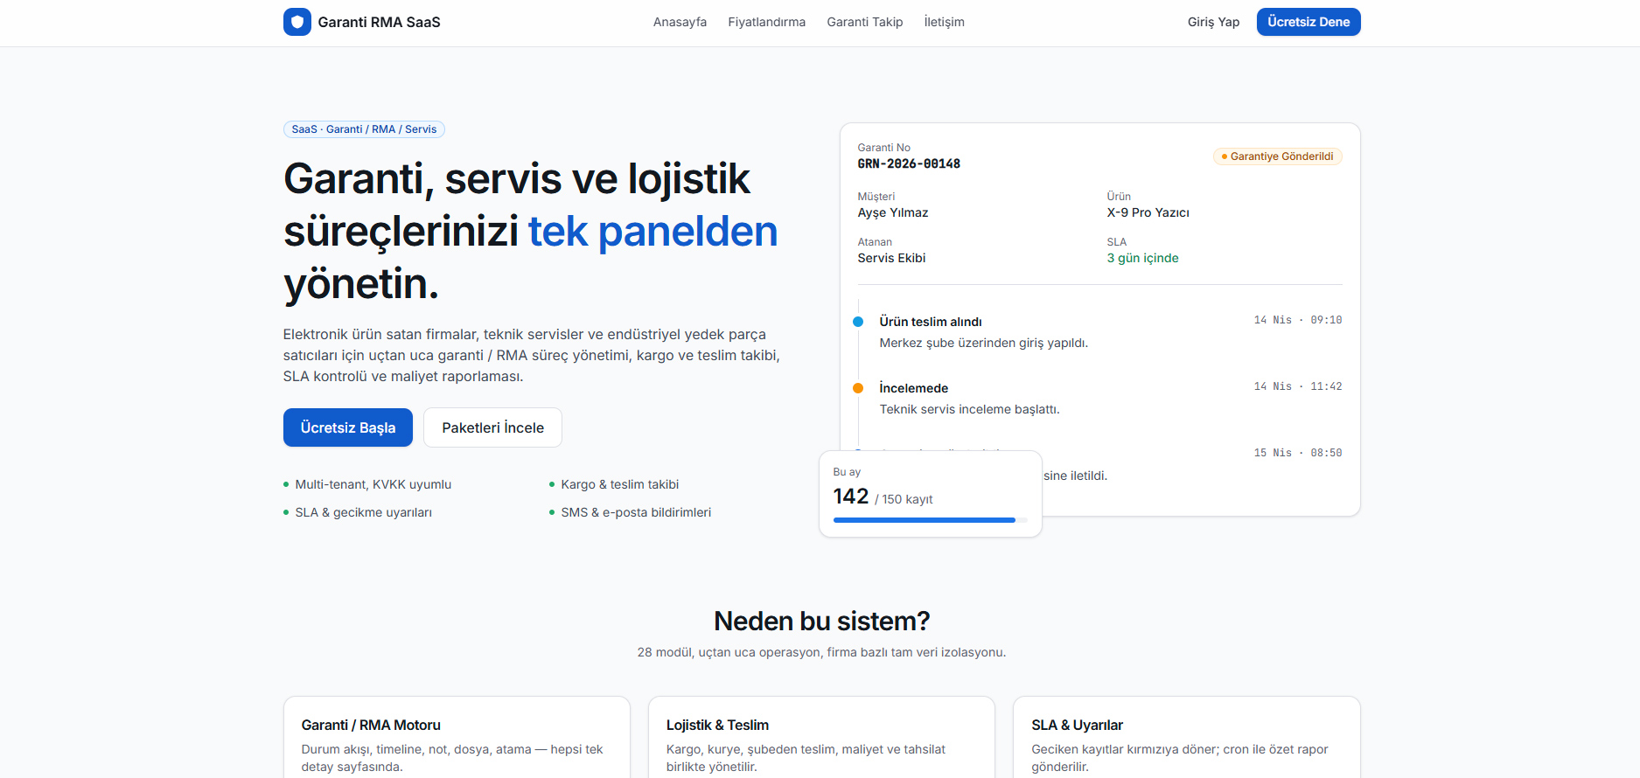The image size is (1640, 778).
Task: Open the Lojistik & Teslim card
Action: click(x=821, y=737)
